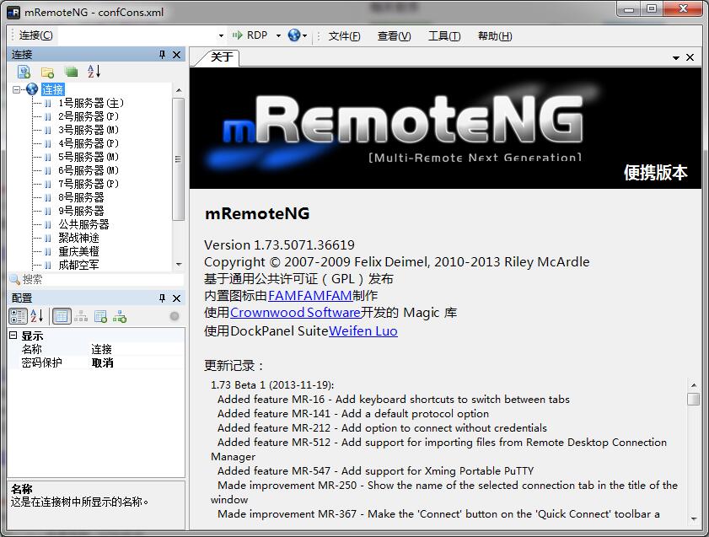The width and height of the screenshot is (709, 537).
Task: Click the 名称 property value 连接
Action: tap(101, 349)
